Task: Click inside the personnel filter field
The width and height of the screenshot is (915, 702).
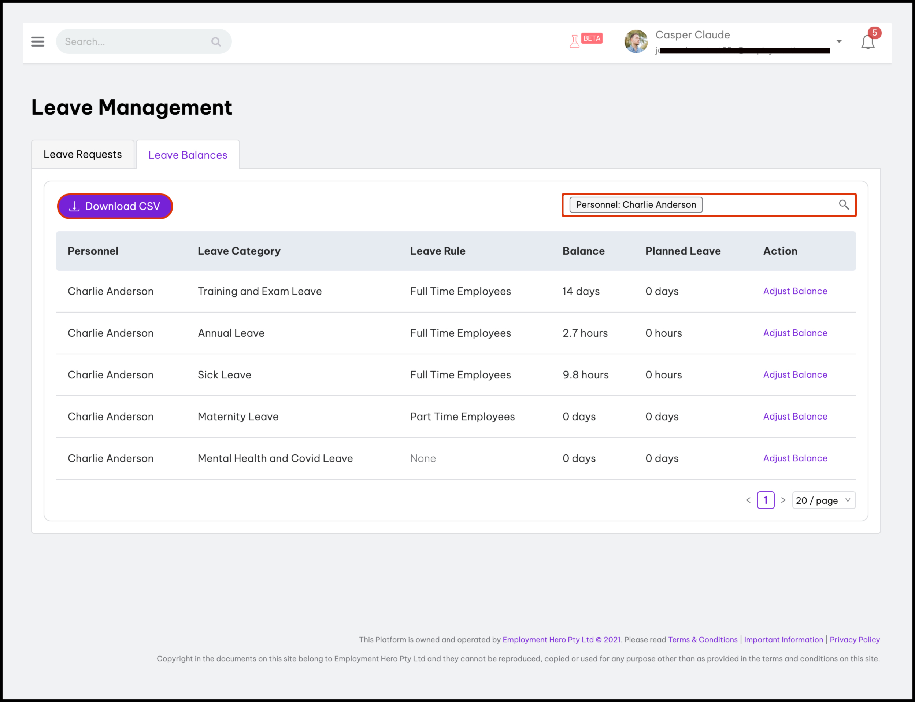Action: [709, 205]
